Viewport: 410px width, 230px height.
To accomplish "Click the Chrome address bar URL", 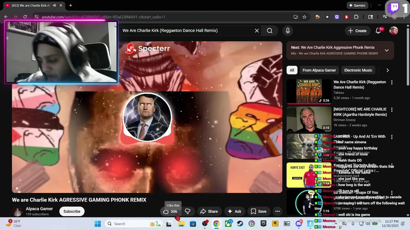I will click(x=103, y=17).
